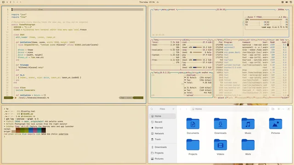The width and height of the screenshot is (294, 165).
Task: Toggle zero in btop net box
Action: pos(194,72)
